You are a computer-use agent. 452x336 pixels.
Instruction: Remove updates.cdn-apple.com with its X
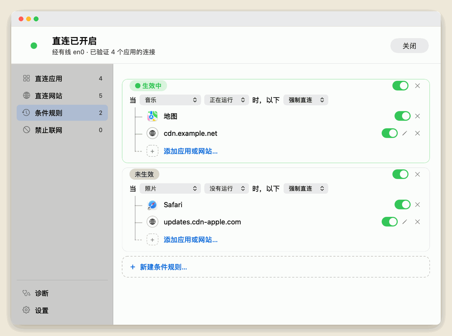(417, 222)
